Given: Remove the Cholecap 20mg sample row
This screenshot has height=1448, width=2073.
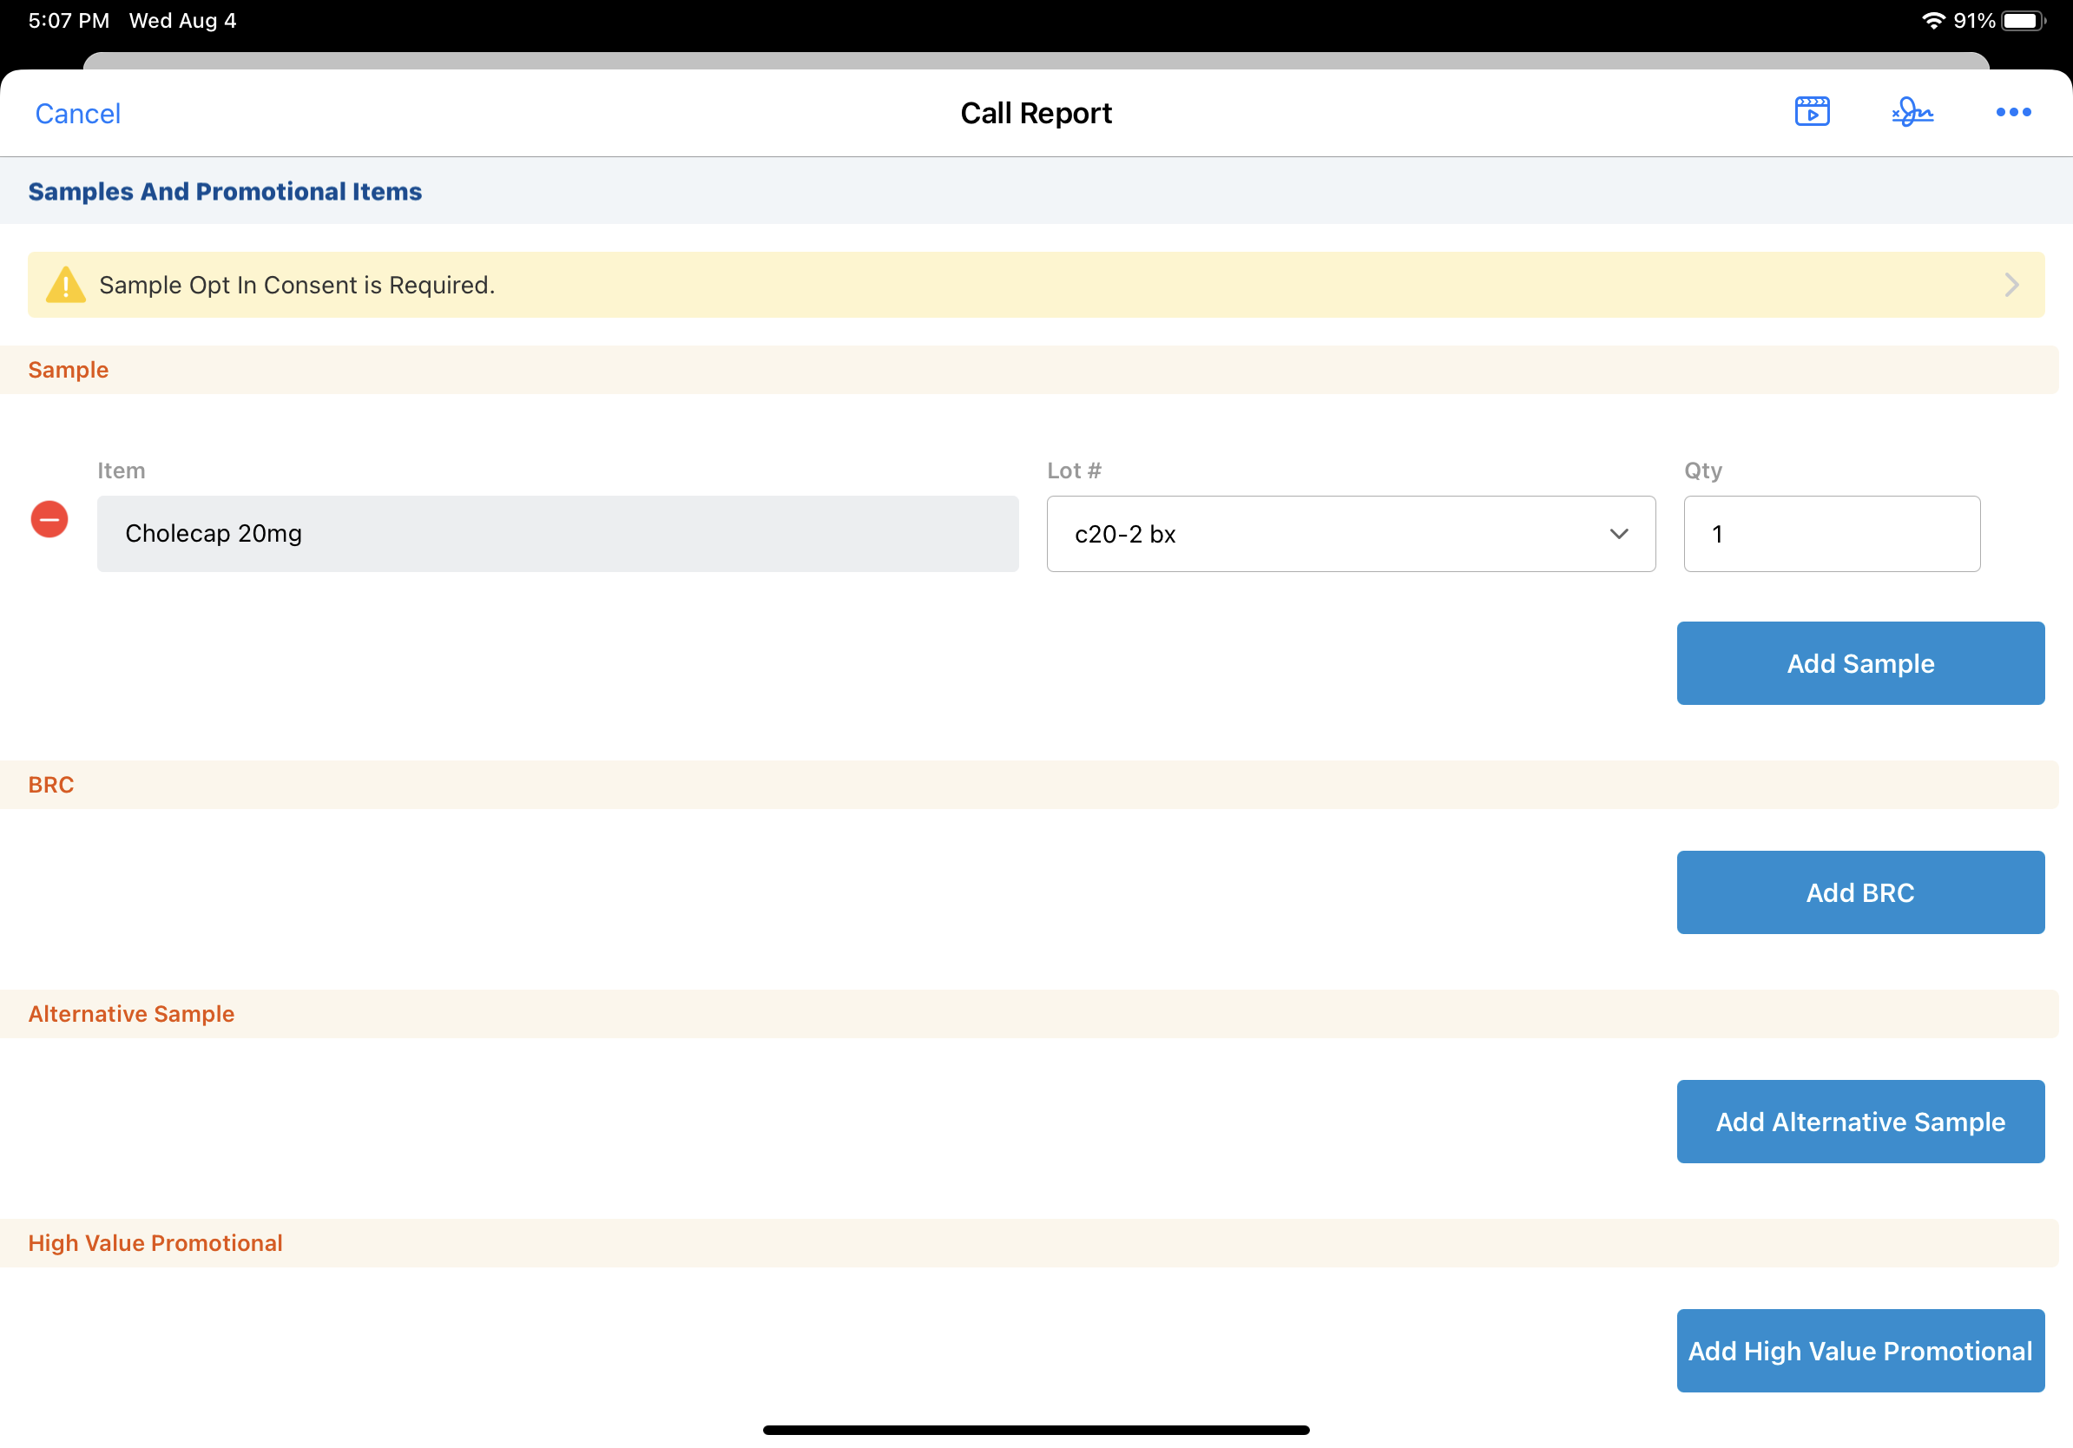Looking at the screenshot, I should tap(49, 519).
